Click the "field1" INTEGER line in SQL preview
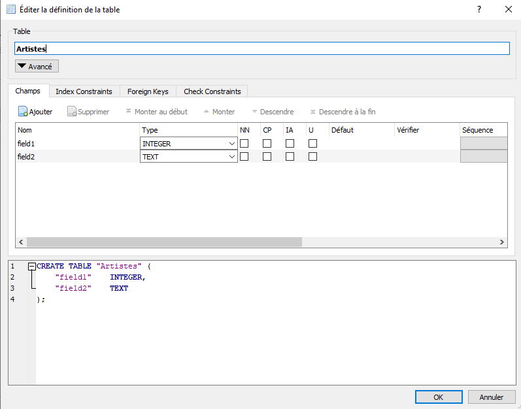521x409 pixels. pos(101,277)
